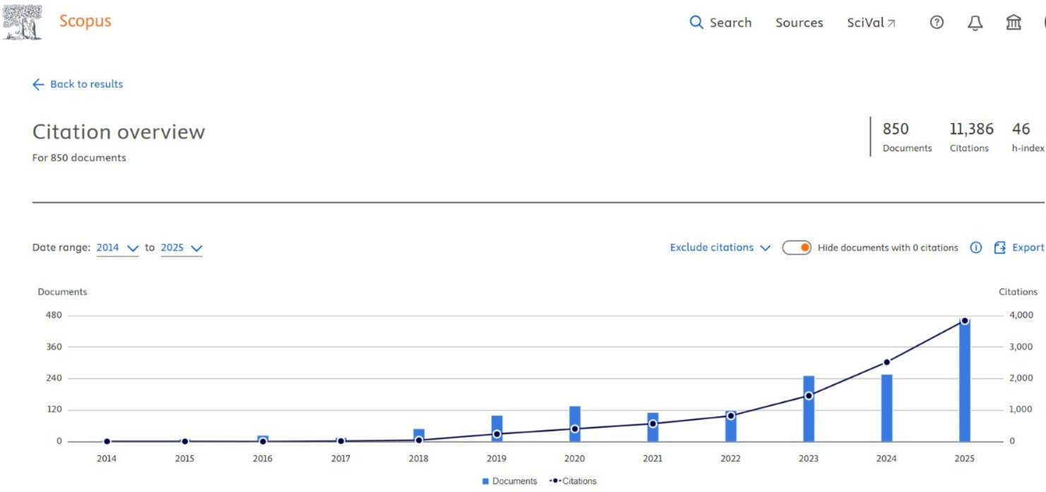Toggle the Citations series in the legend
1046x492 pixels.
point(573,481)
